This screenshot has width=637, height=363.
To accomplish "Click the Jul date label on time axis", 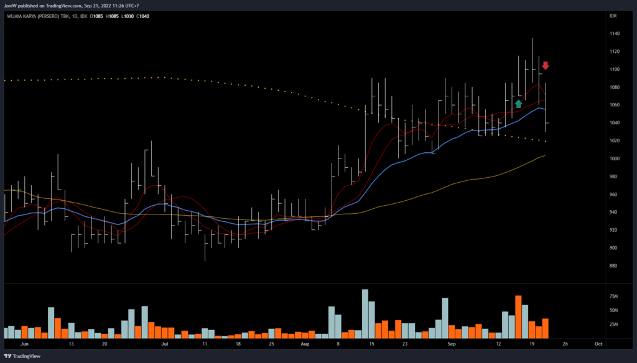I will coord(165,343).
